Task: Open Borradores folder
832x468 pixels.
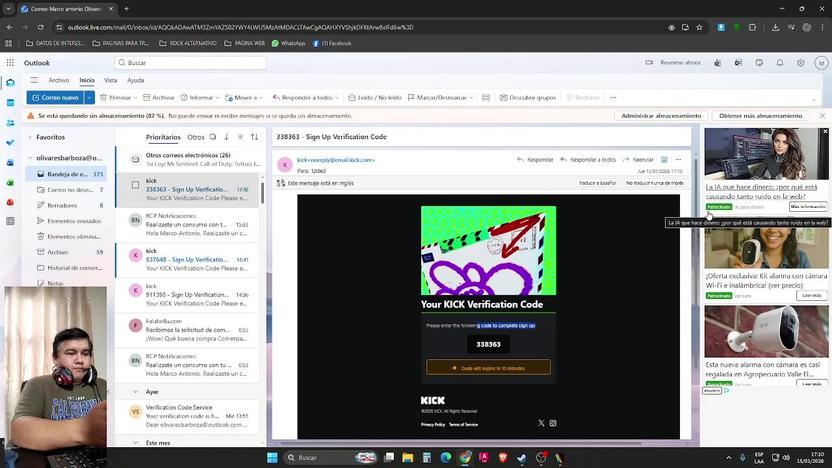Action: (x=67, y=205)
